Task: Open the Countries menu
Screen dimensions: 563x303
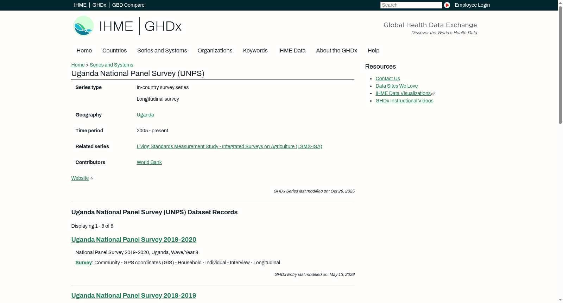Action: (114, 51)
